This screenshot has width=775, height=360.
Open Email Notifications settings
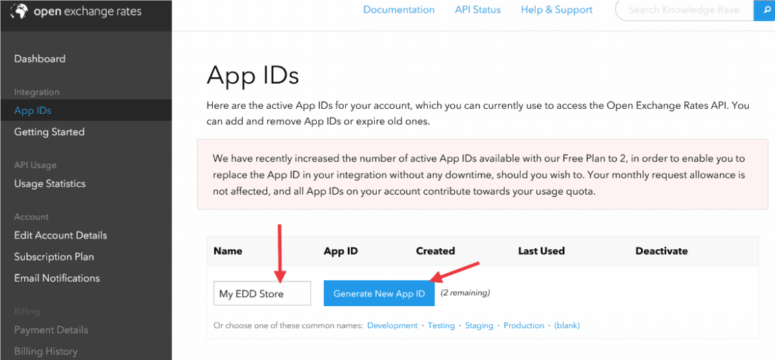pos(57,278)
